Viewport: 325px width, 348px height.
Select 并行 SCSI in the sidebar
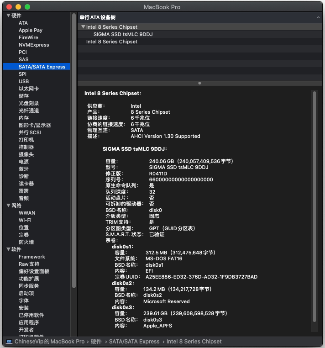point(30,132)
